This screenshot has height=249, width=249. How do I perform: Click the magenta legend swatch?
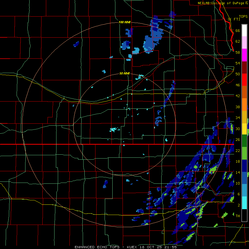click(244, 55)
